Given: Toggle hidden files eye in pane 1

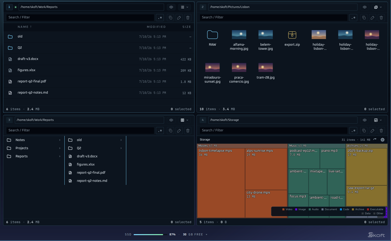Looking at the screenshot, I should (171, 7).
